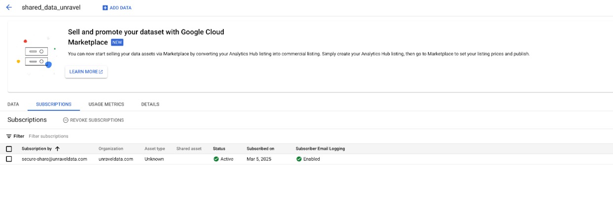Click the filter icon beside Filter label
The image size is (613, 209).
point(9,136)
